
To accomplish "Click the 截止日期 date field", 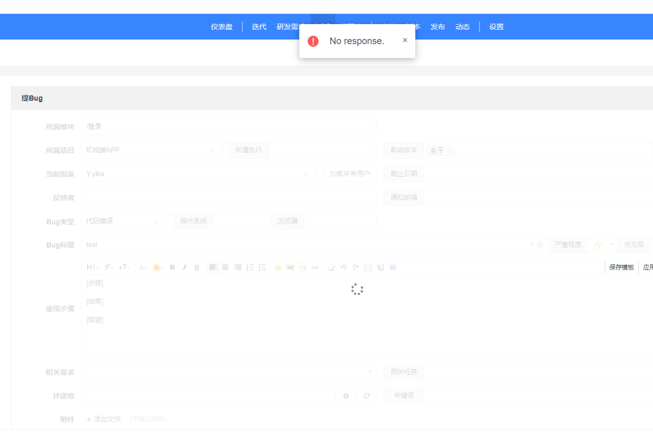I will click(538, 174).
